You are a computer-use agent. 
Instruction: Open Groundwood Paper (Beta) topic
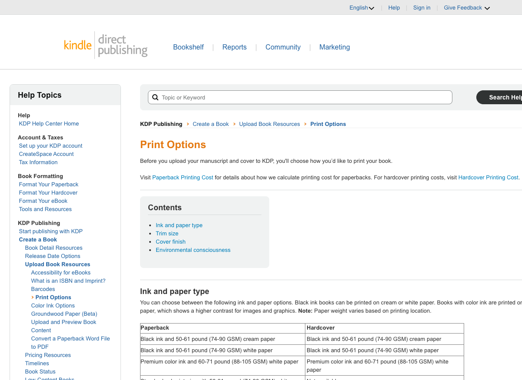64,314
